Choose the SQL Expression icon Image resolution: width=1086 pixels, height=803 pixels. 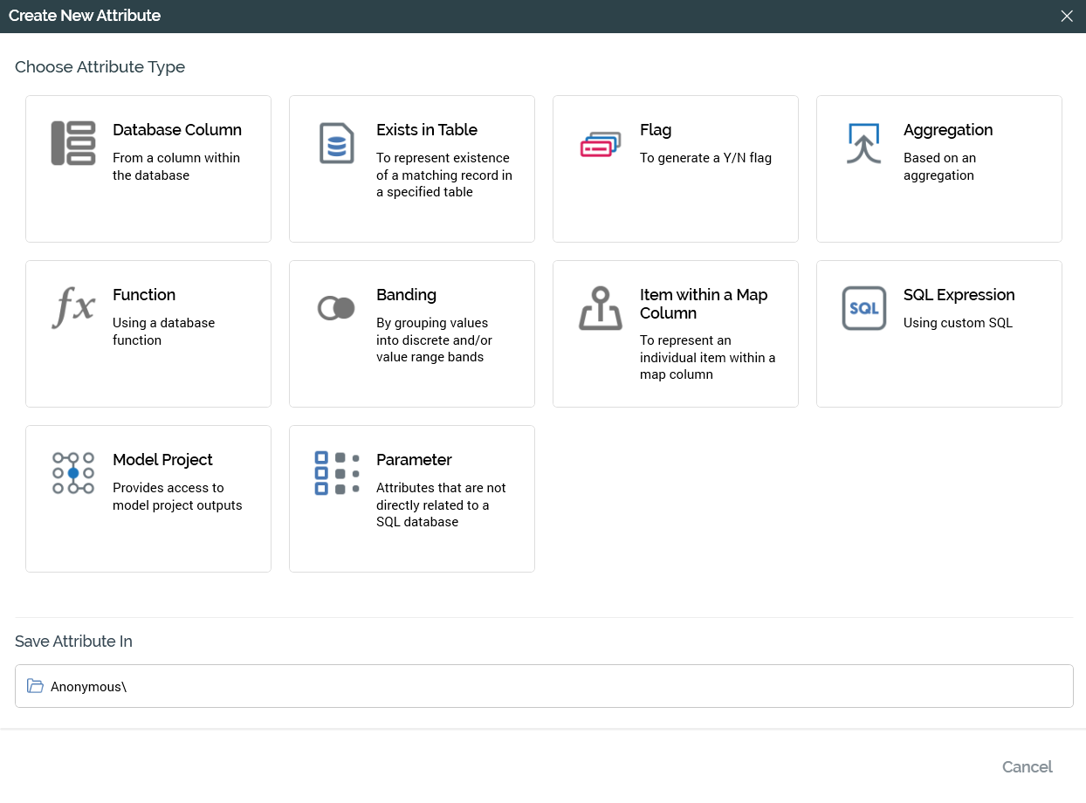click(x=864, y=308)
